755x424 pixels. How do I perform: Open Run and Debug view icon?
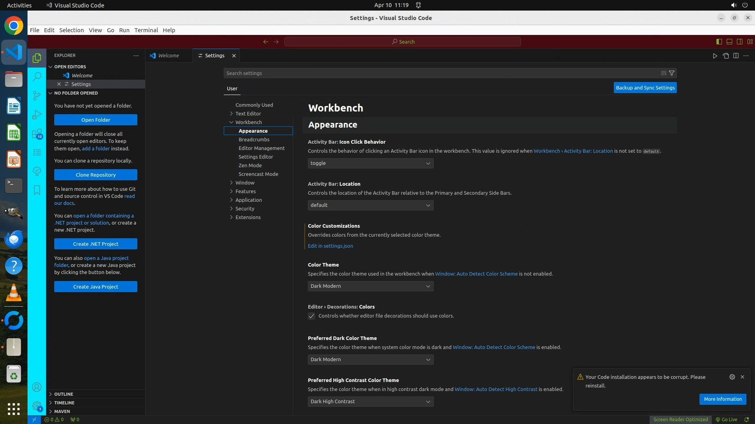pos(37,115)
